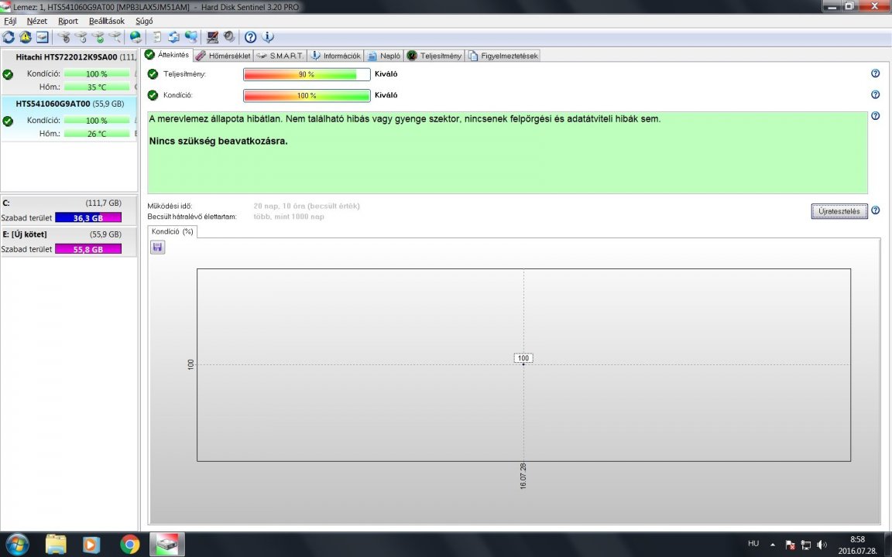Select the C: partition entry
Image resolution: width=892 pixels, height=557 pixels.
(69, 210)
